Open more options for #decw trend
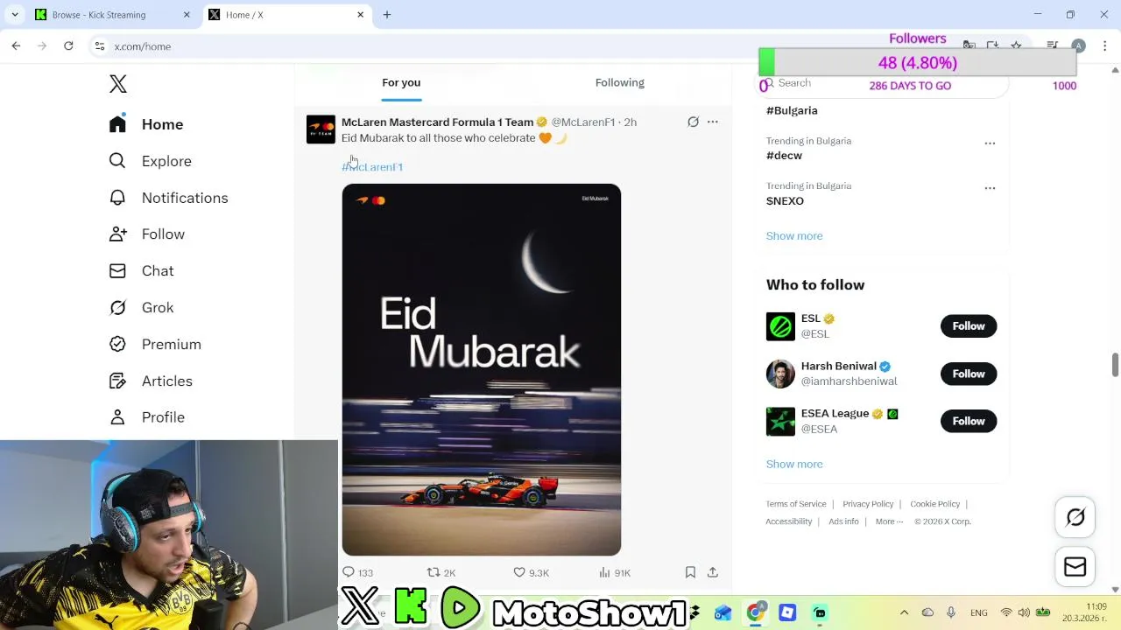This screenshot has height=630, width=1121. pos(990,143)
